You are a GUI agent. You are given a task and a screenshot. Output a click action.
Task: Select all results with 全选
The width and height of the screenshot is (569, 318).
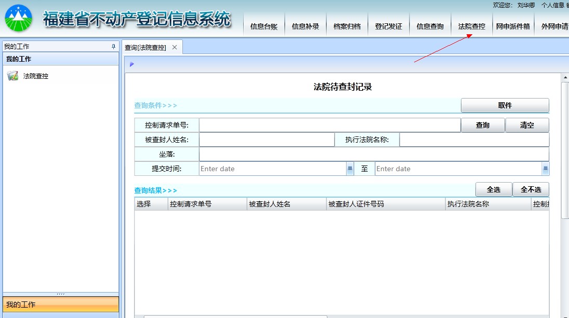tap(494, 190)
